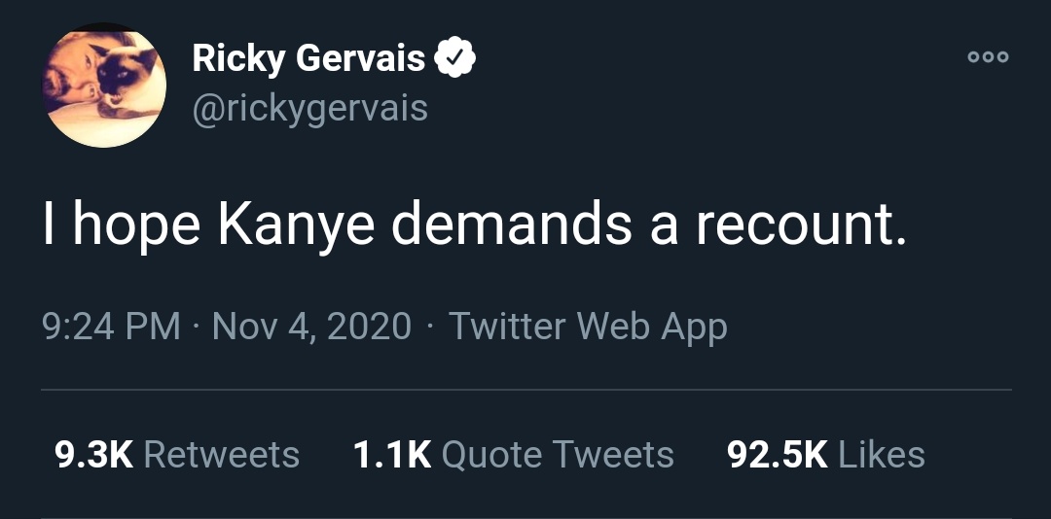Open Ricky Gervais's profile picture
Screen dimensions: 1051x519
coord(103,85)
